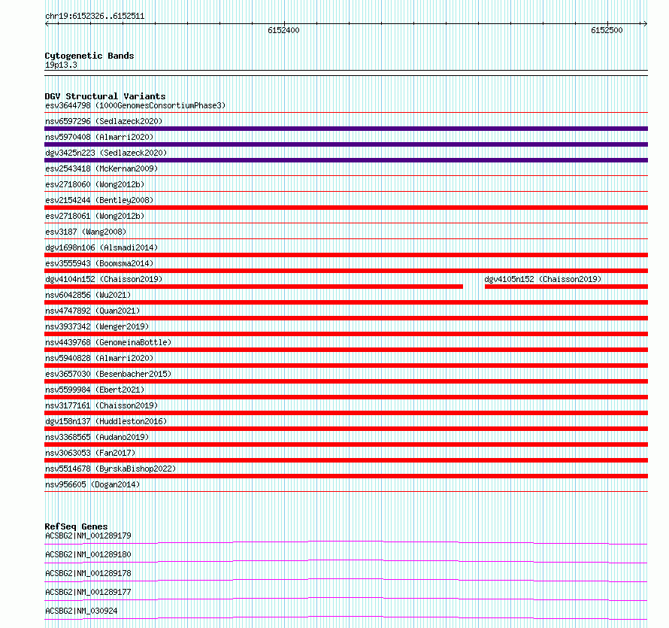Open variant esv2543418 (McKernan2009)
Screen dimensions: 669x628
pyautogui.click(x=101, y=168)
